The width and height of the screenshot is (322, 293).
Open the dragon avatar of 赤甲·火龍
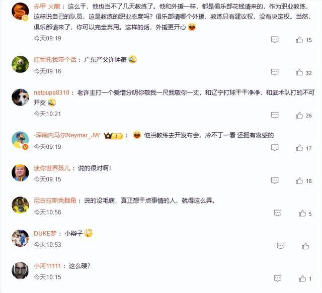point(20,11)
